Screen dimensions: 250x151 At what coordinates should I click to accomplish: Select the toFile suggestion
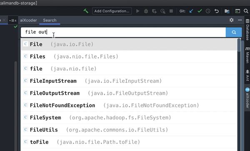click(129, 142)
